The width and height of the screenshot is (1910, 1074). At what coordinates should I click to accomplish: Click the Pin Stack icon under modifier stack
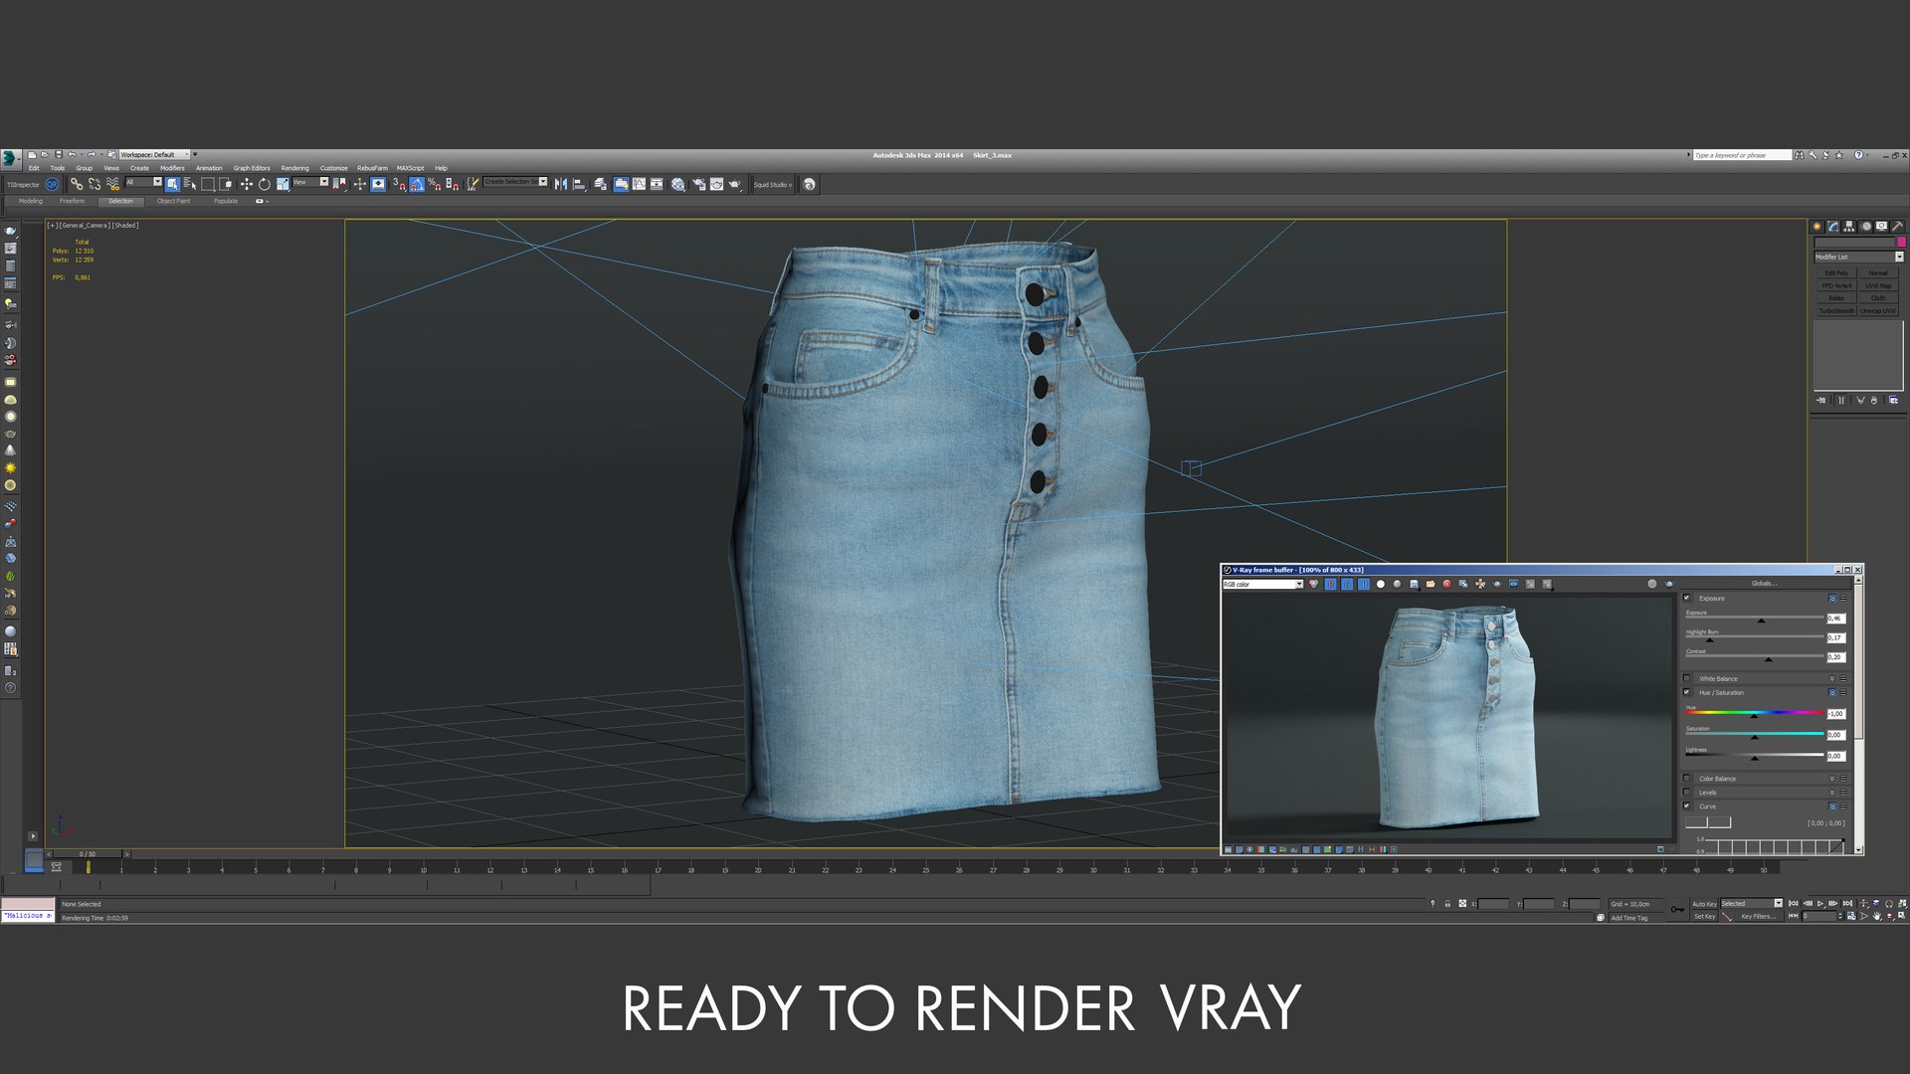pos(1821,400)
